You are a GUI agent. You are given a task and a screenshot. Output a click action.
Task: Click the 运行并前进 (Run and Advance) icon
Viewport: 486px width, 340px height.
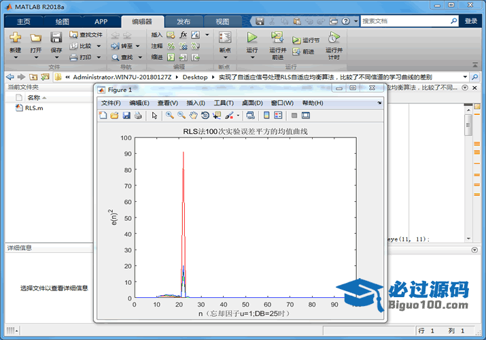point(277,37)
